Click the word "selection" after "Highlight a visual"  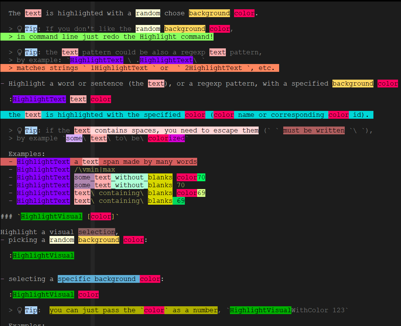(97, 232)
